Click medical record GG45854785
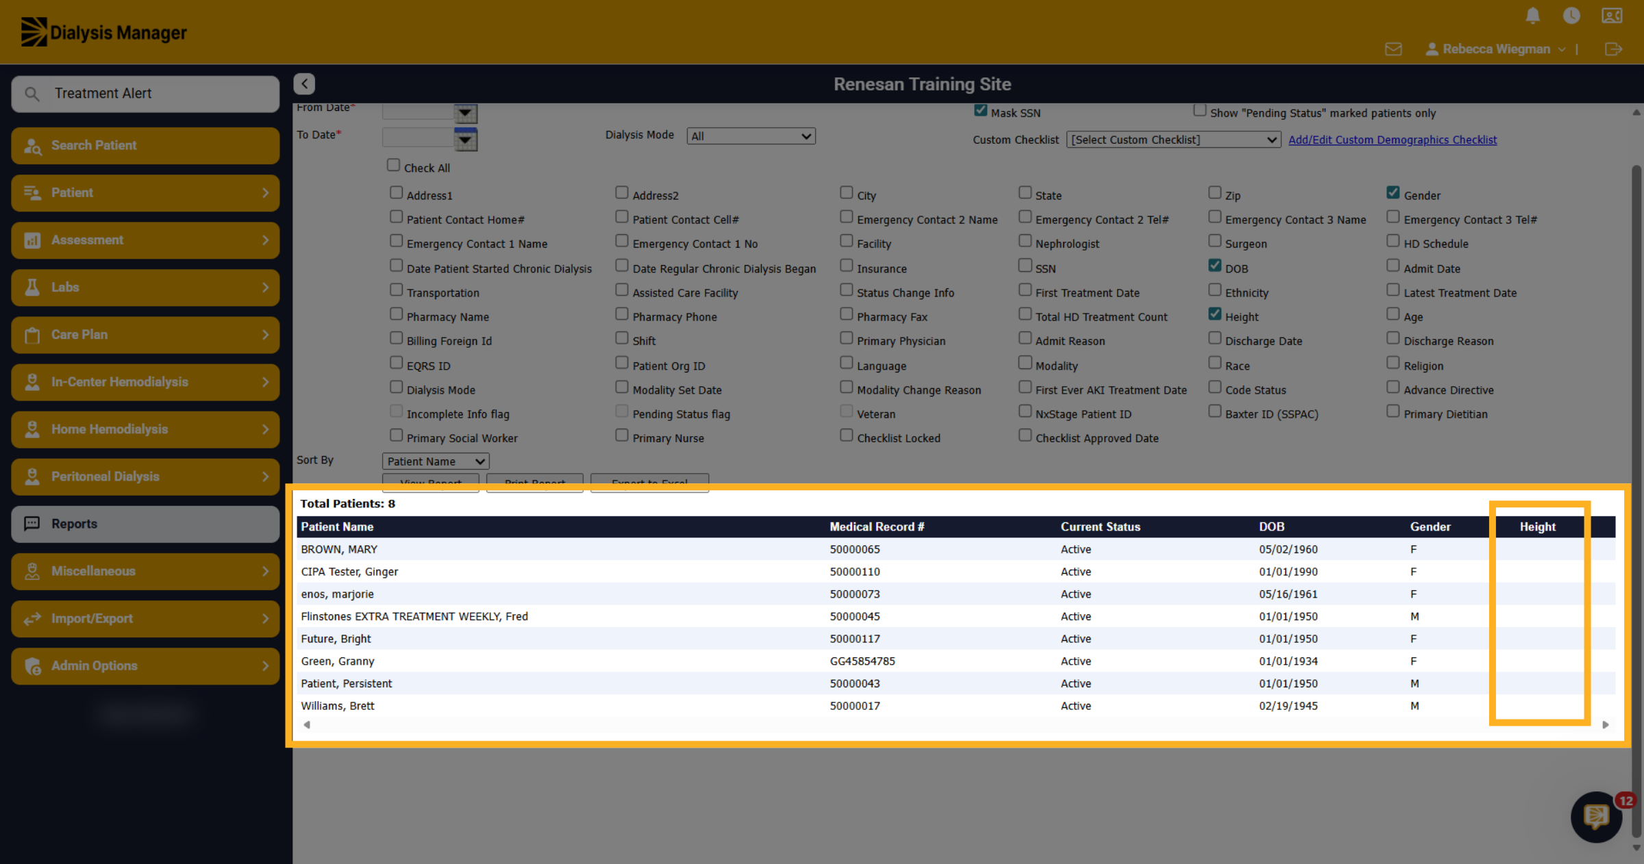This screenshot has height=864, width=1644. (862, 661)
